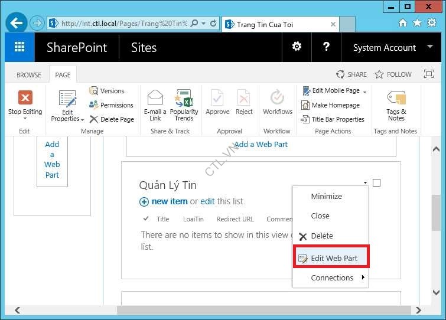This screenshot has width=446, height=320.
Task: Click the Stop Editing icon
Action: [25, 98]
